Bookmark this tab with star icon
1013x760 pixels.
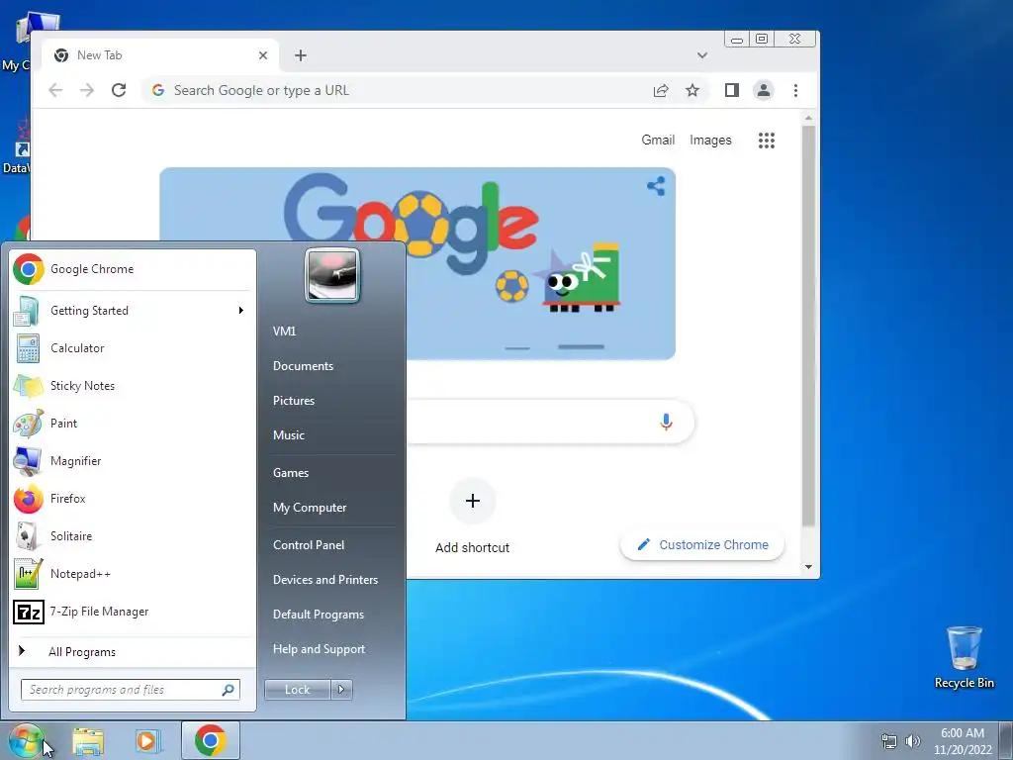point(692,90)
